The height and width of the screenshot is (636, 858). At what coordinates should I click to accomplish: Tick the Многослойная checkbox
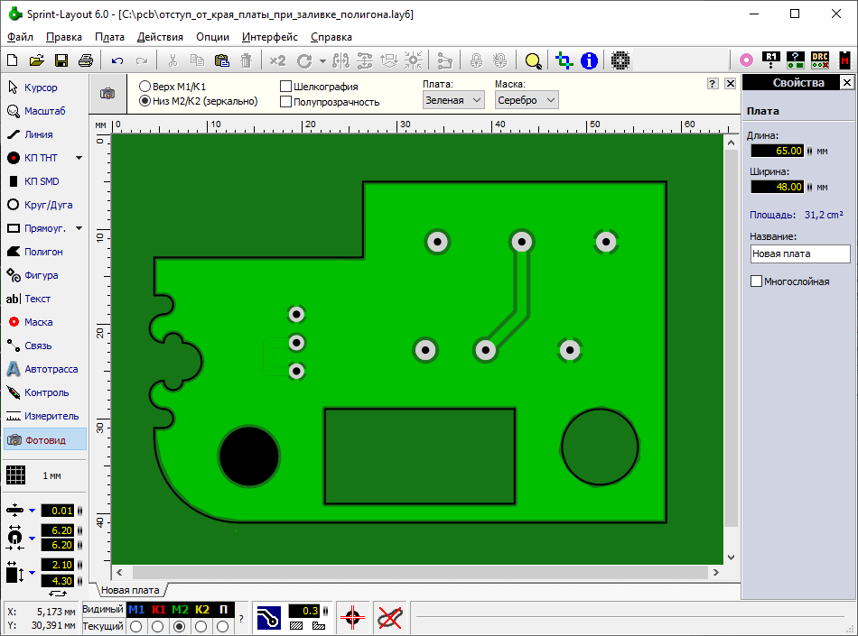[756, 281]
